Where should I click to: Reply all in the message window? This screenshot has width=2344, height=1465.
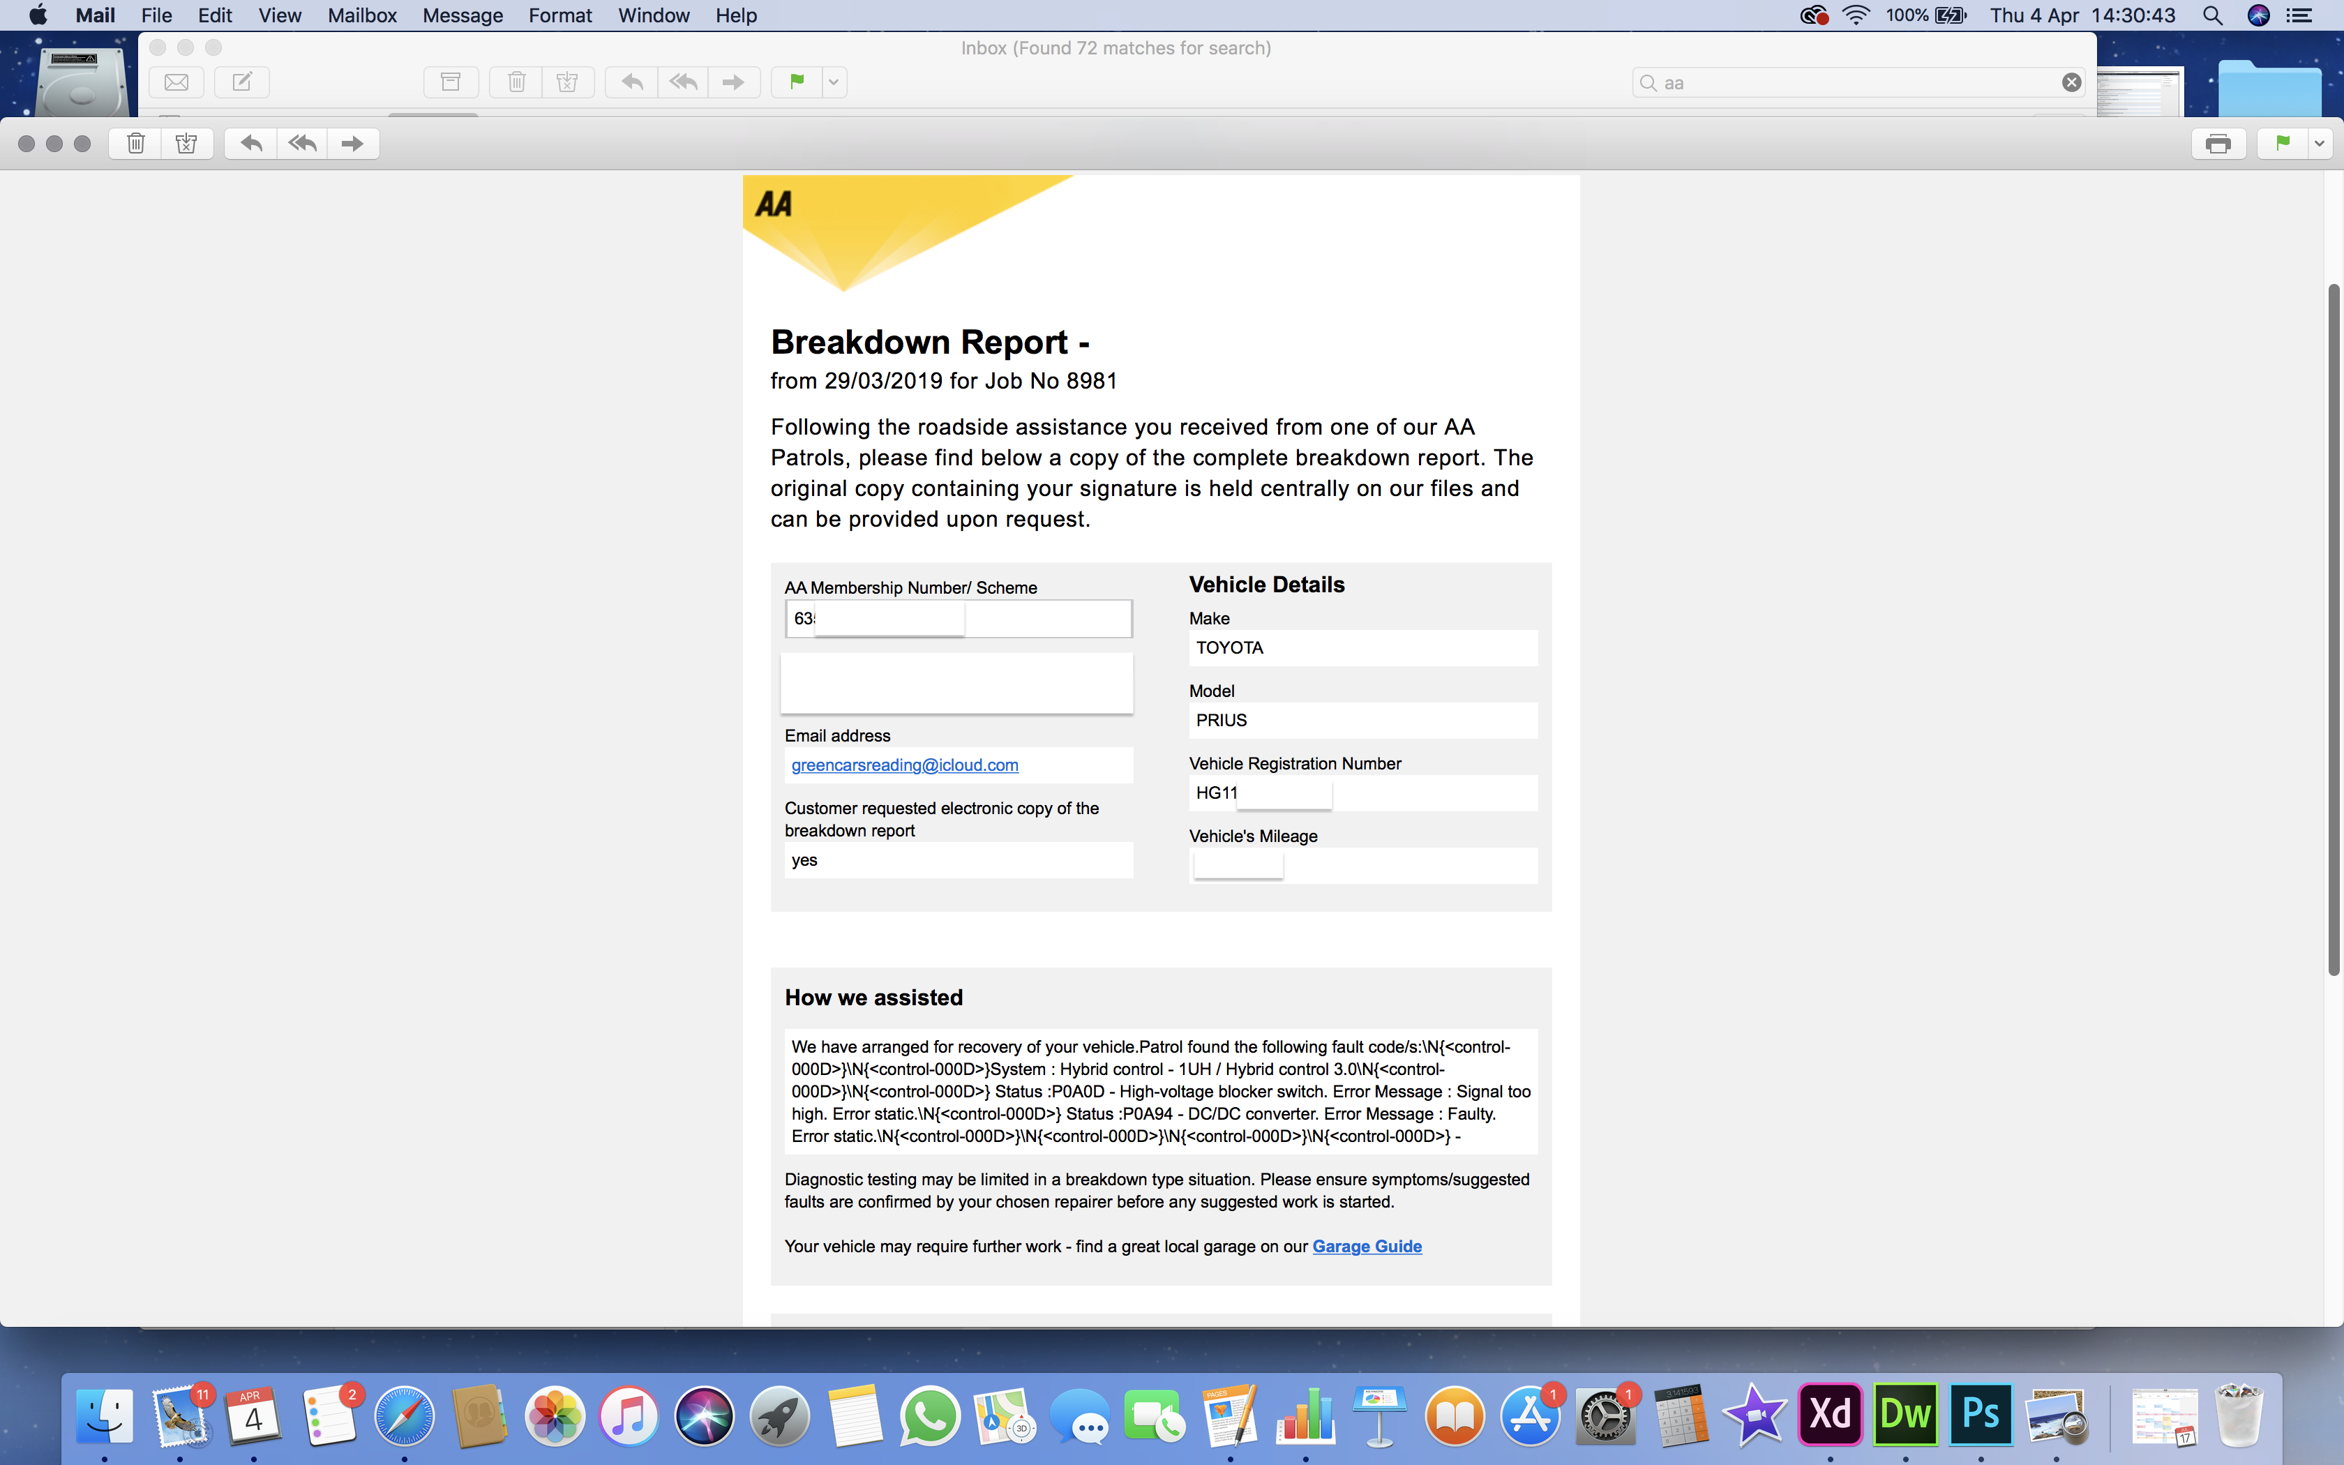[302, 144]
